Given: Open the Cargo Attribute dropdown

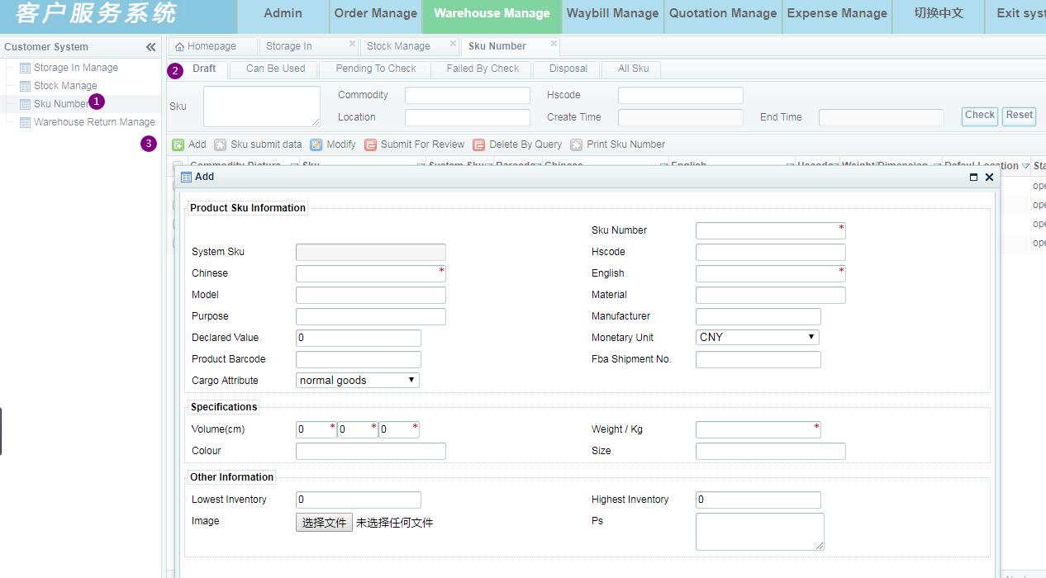Looking at the screenshot, I should point(358,380).
